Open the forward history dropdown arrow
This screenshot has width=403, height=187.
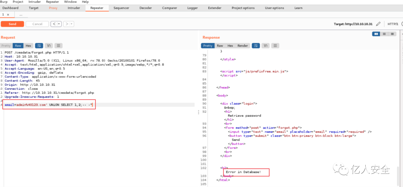pyautogui.click(x=72, y=24)
